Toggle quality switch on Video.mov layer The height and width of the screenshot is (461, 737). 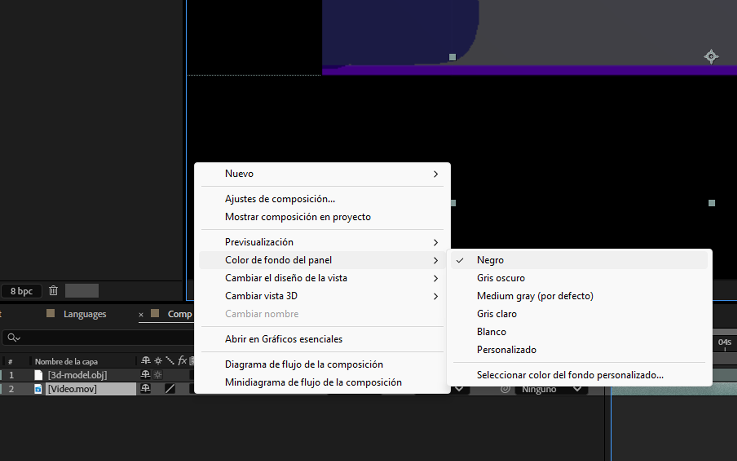[x=170, y=389]
